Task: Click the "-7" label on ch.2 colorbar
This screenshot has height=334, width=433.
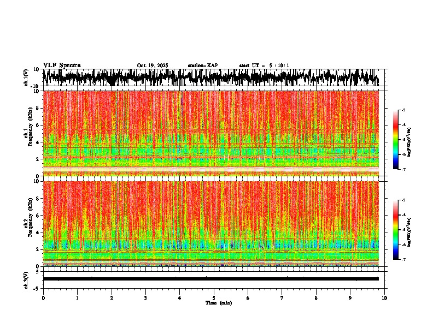Action: pyautogui.click(x=403, y=259)
